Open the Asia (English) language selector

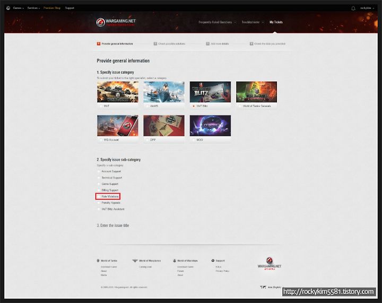(x=274, y=288)
